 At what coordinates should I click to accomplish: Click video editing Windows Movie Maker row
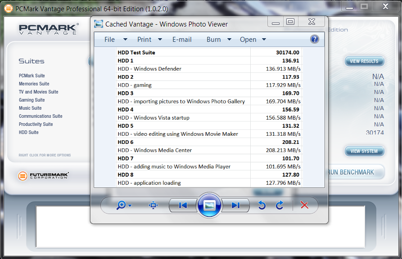click(x=209, y=134)
